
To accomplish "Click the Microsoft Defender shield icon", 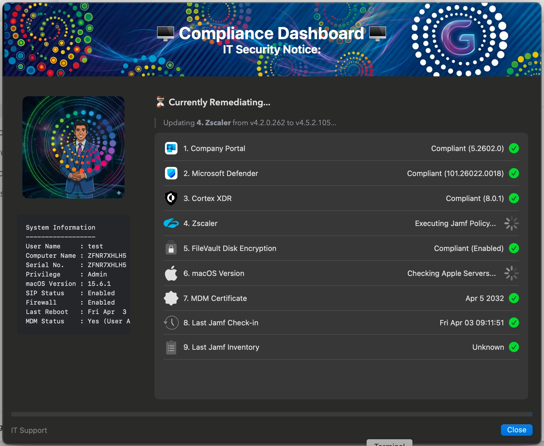I will (x=171, y=173).
